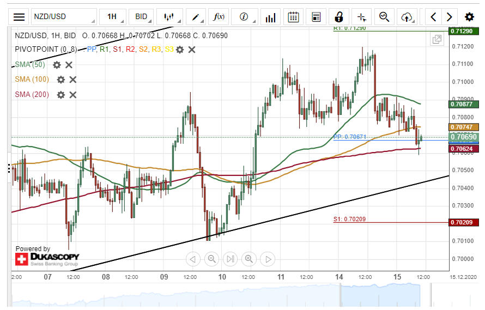Click the zoom in magnifier on chart
The image size is (485, 310).
pyautogui.click(x=249, y=259)
